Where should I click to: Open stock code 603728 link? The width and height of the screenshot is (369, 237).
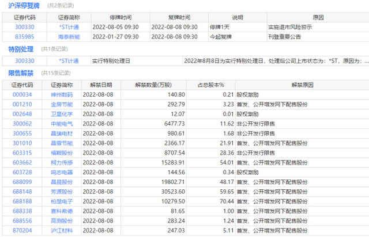tap(22, 172)
